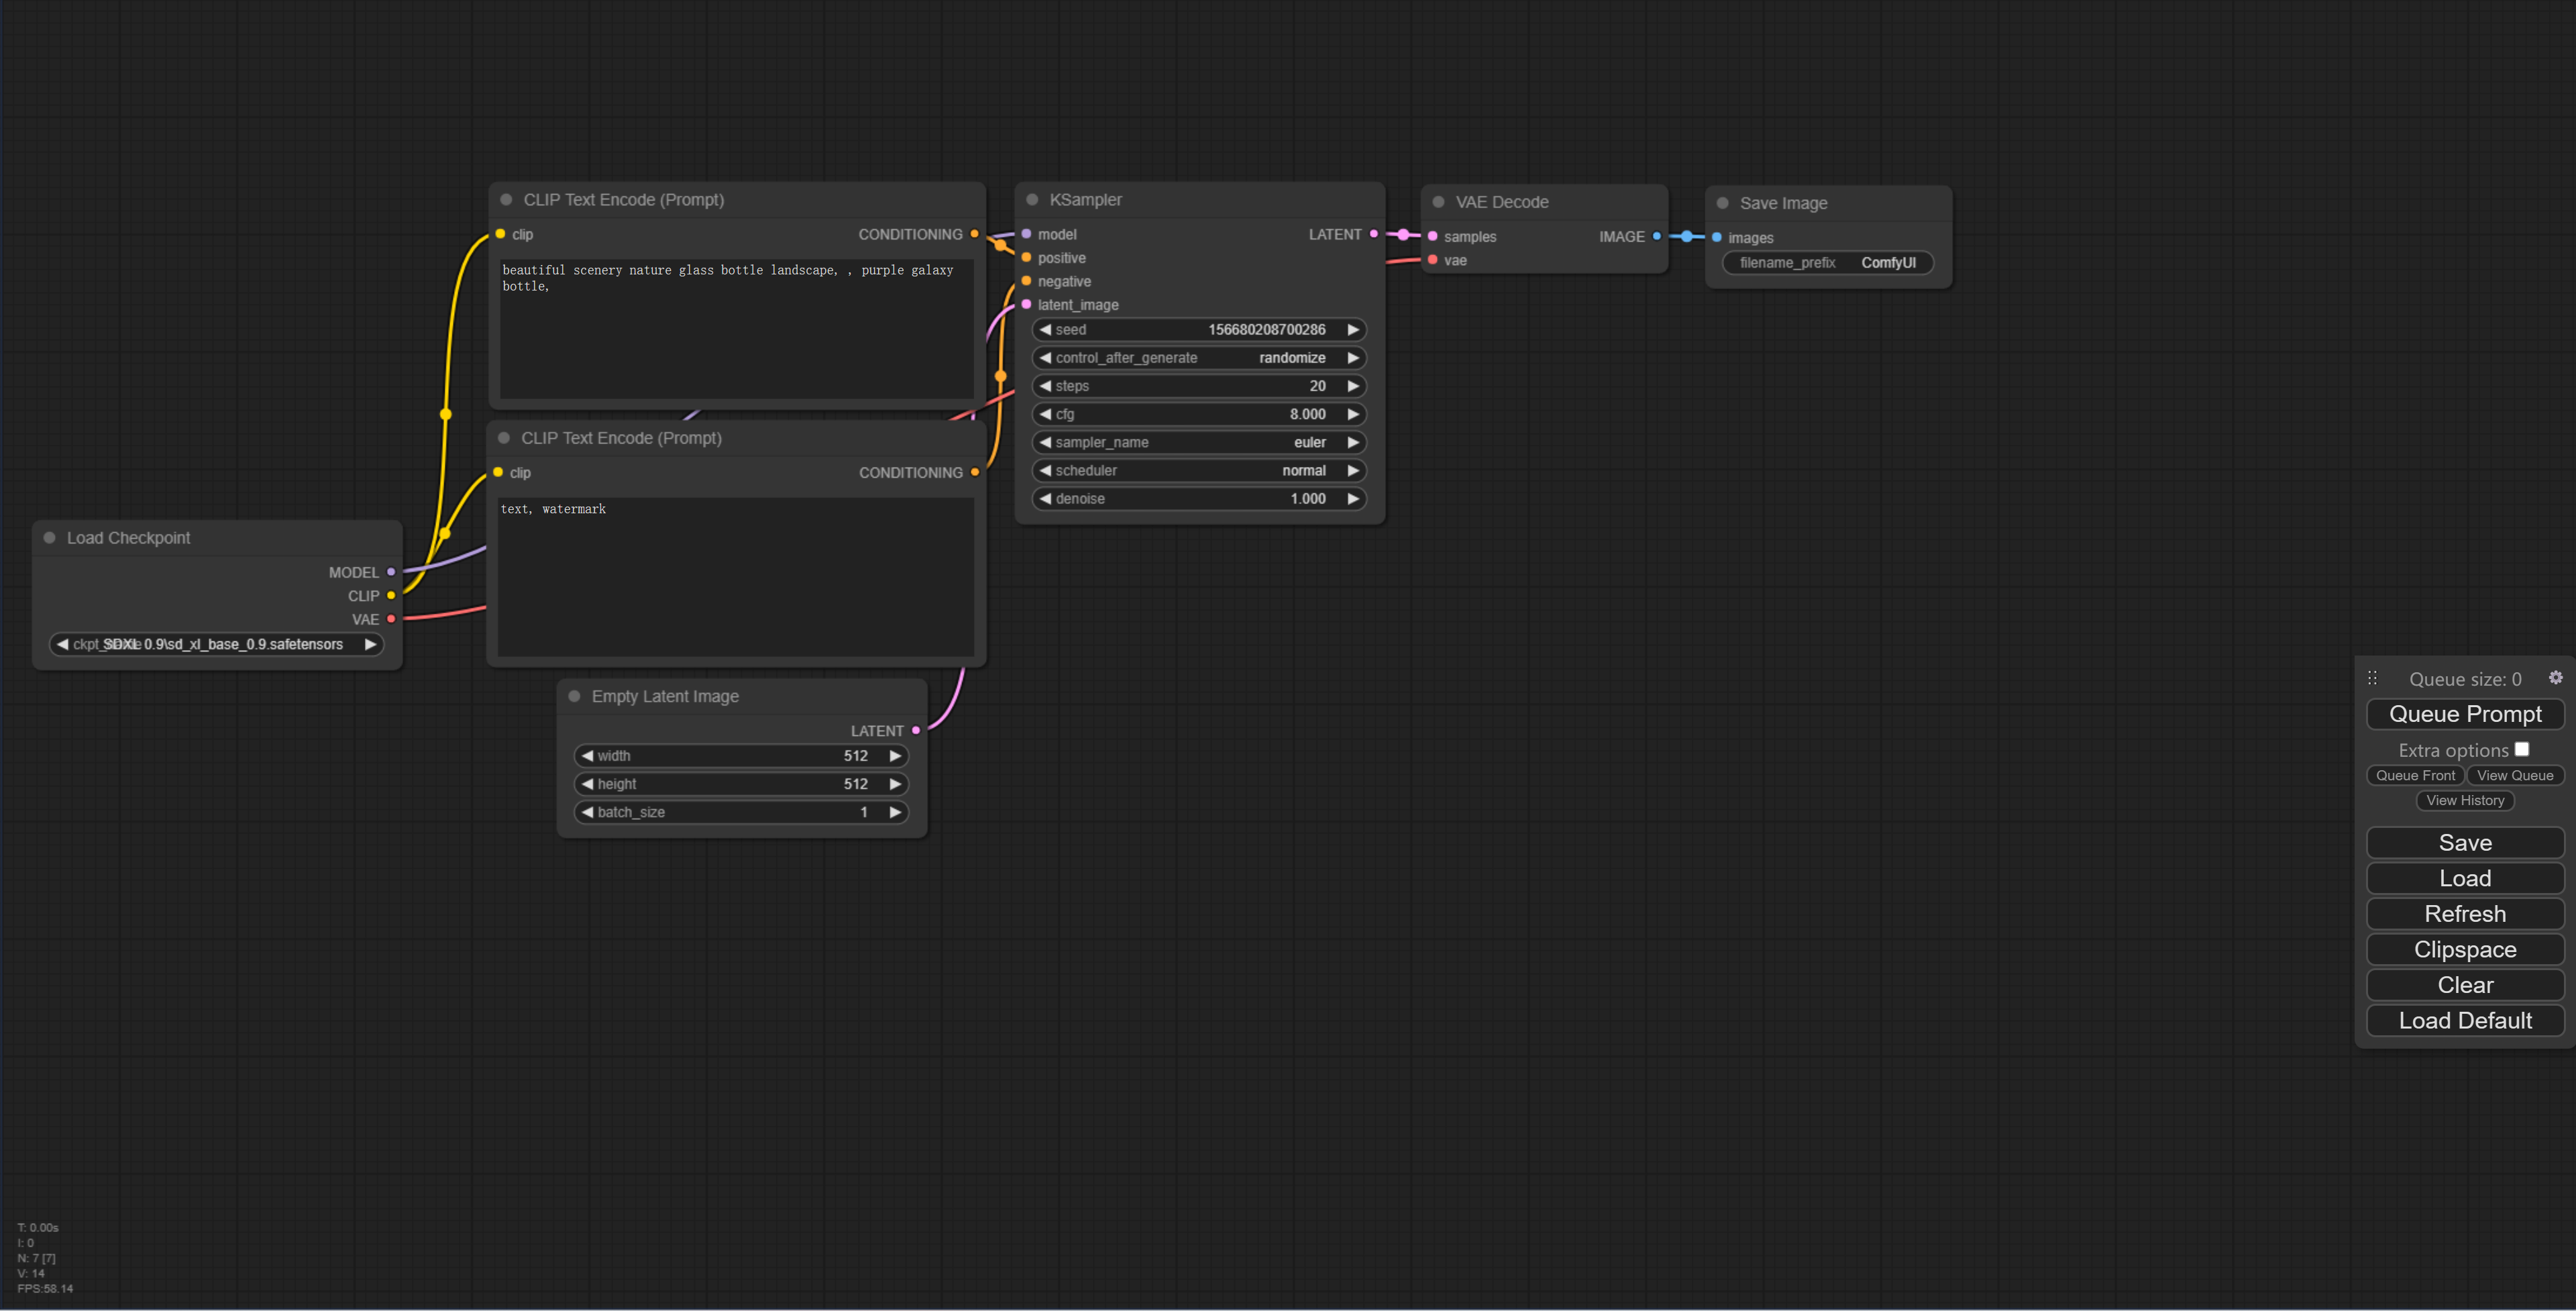Click right arrow on the seed value
Image resolution: width=2576 pixels, height=1311 pixels.
click(1352, 330)
